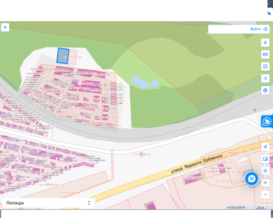Zoom out with the minus button
The height and width of the screenshot is (218, 273).
tap(265, 195)
